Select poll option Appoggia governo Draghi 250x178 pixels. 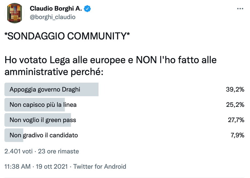click(45, 89)
